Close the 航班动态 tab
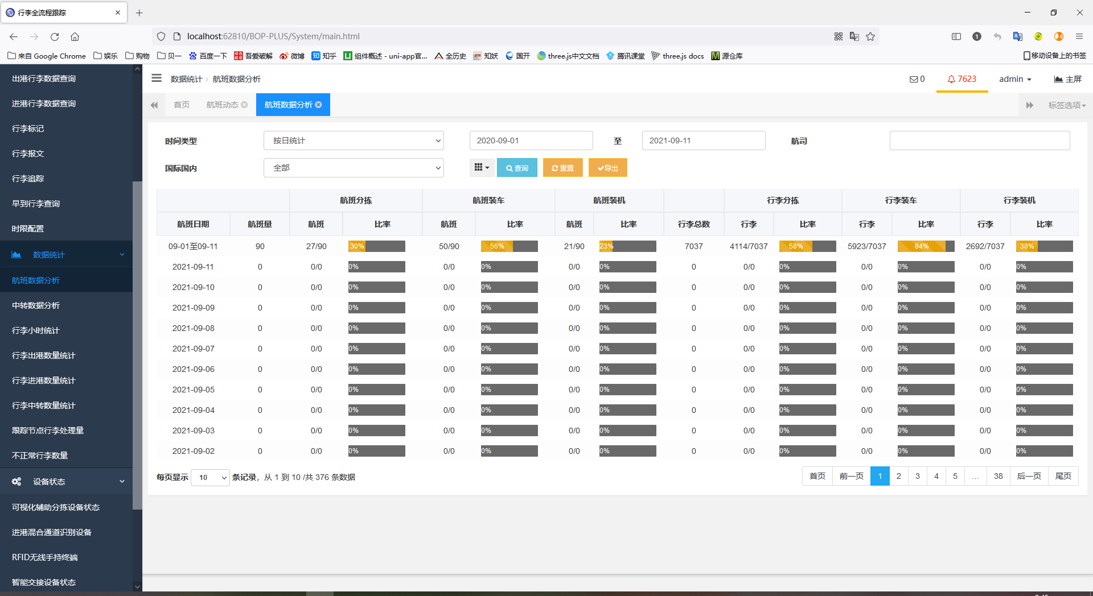This screenshot has width=1093, height=596. tap(244, 105)
